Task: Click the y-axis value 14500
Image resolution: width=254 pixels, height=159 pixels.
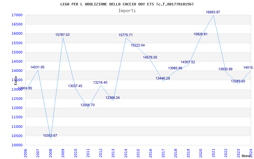Action: click(x=17, y=61)
